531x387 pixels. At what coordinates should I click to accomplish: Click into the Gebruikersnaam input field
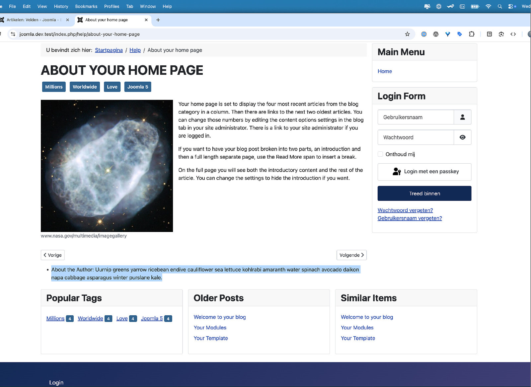(x=416, y=117)
